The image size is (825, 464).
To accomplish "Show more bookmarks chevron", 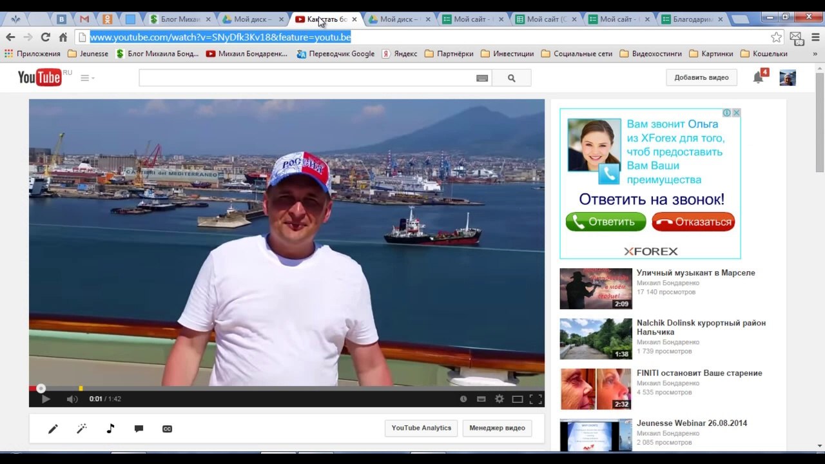I will (x=815, y=54).
